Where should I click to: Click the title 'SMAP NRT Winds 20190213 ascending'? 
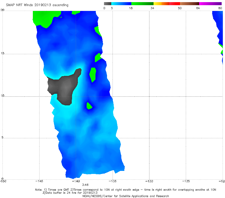pyautogui.click(x=37, y=5)
